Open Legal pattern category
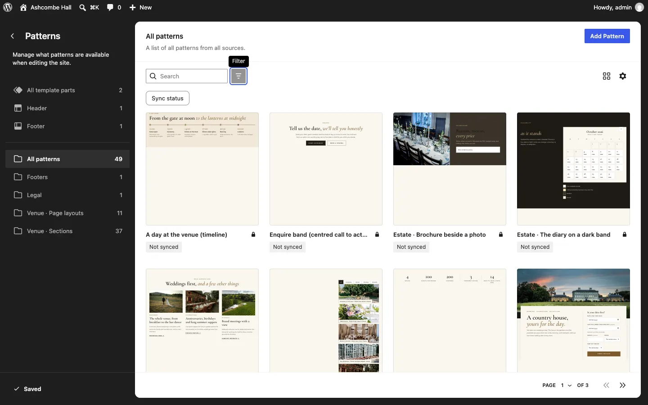The height and width of the screenshot is (405, 648). 67,195
